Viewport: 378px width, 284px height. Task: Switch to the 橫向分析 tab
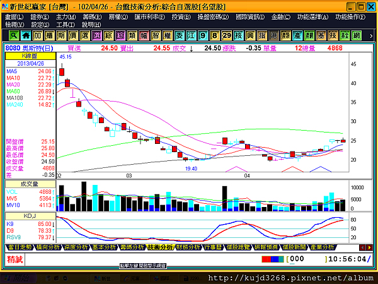point(48,247)
